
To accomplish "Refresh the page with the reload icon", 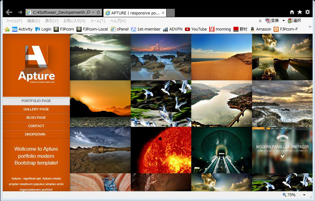I will tap(98, 13).
